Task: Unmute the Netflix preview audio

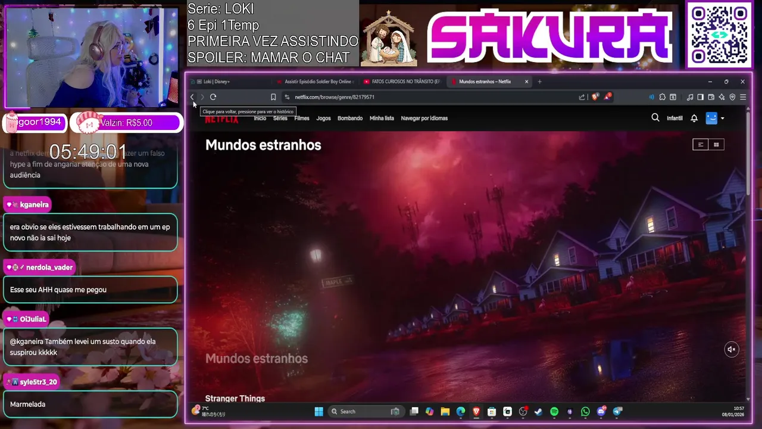Action: 732,349
